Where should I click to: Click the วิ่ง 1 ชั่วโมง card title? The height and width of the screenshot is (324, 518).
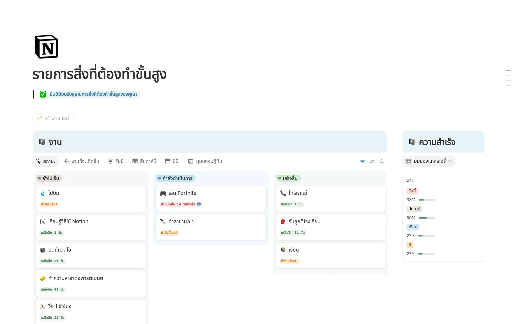click(x=60, y=306)
